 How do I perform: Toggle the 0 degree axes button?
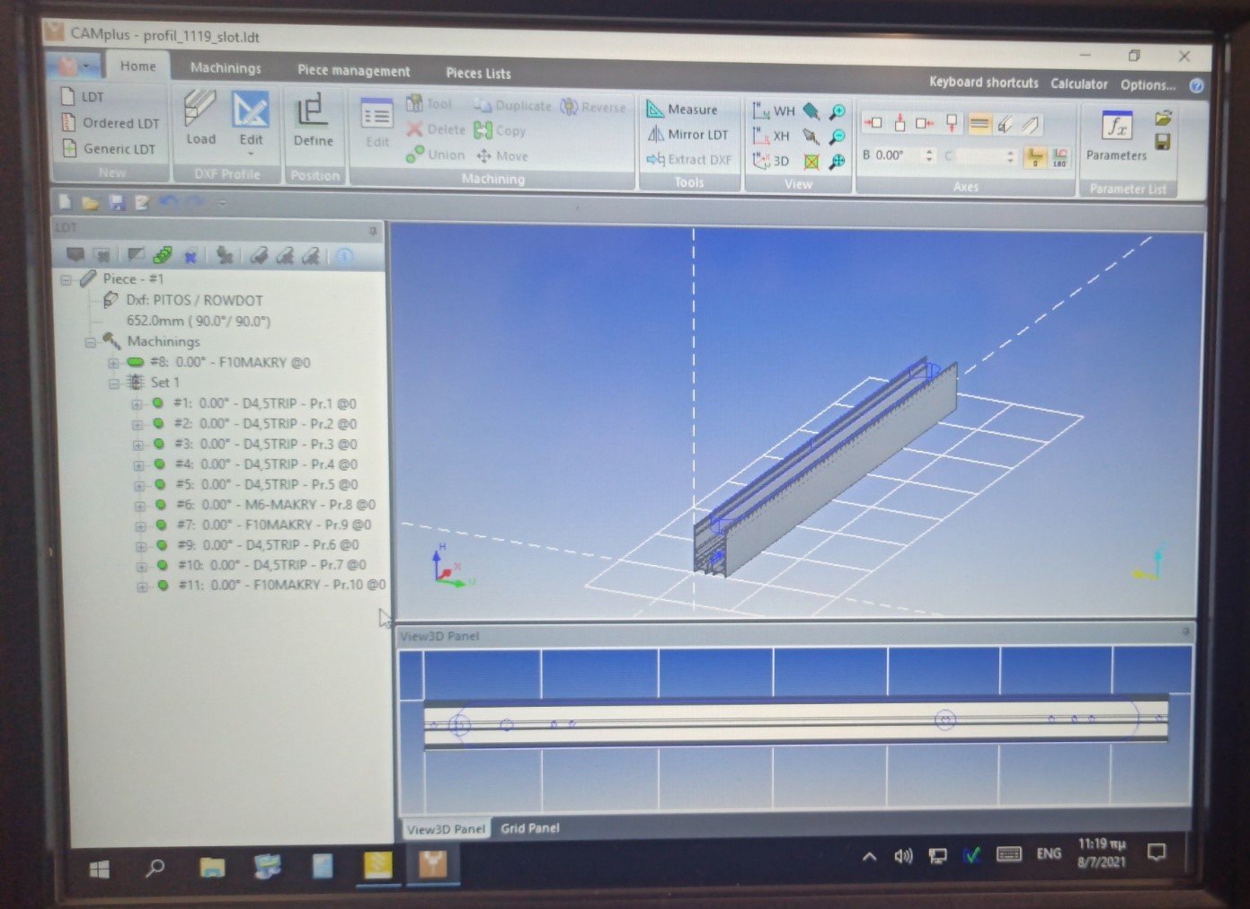(1034, 158)
